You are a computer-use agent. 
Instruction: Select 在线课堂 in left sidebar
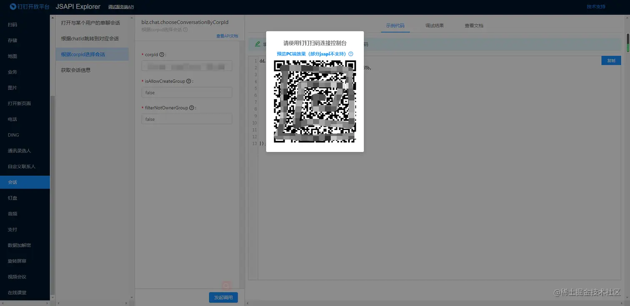point(25,293)
